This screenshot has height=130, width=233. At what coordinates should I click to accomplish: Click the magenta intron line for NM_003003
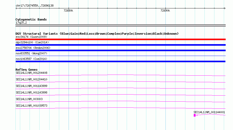120,101
